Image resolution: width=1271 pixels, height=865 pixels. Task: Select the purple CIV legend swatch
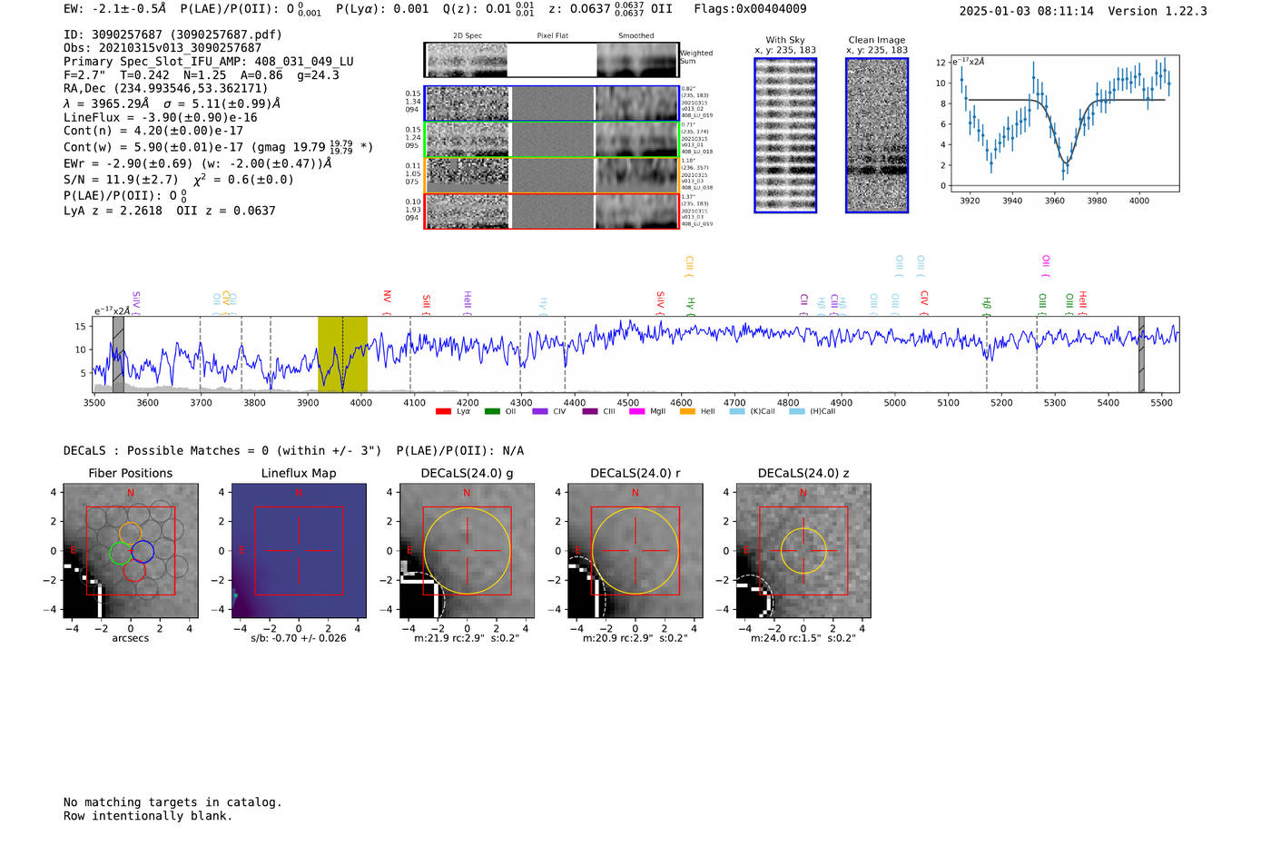pyautogui.click(x=540, y=411)
